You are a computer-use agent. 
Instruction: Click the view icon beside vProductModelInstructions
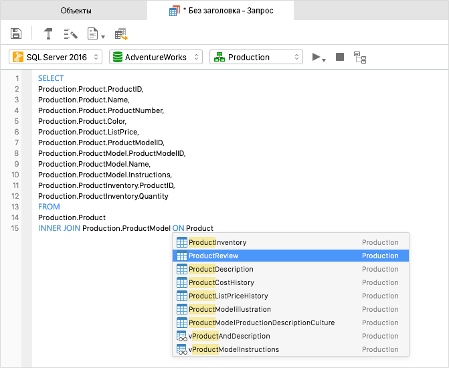[182, 349]
